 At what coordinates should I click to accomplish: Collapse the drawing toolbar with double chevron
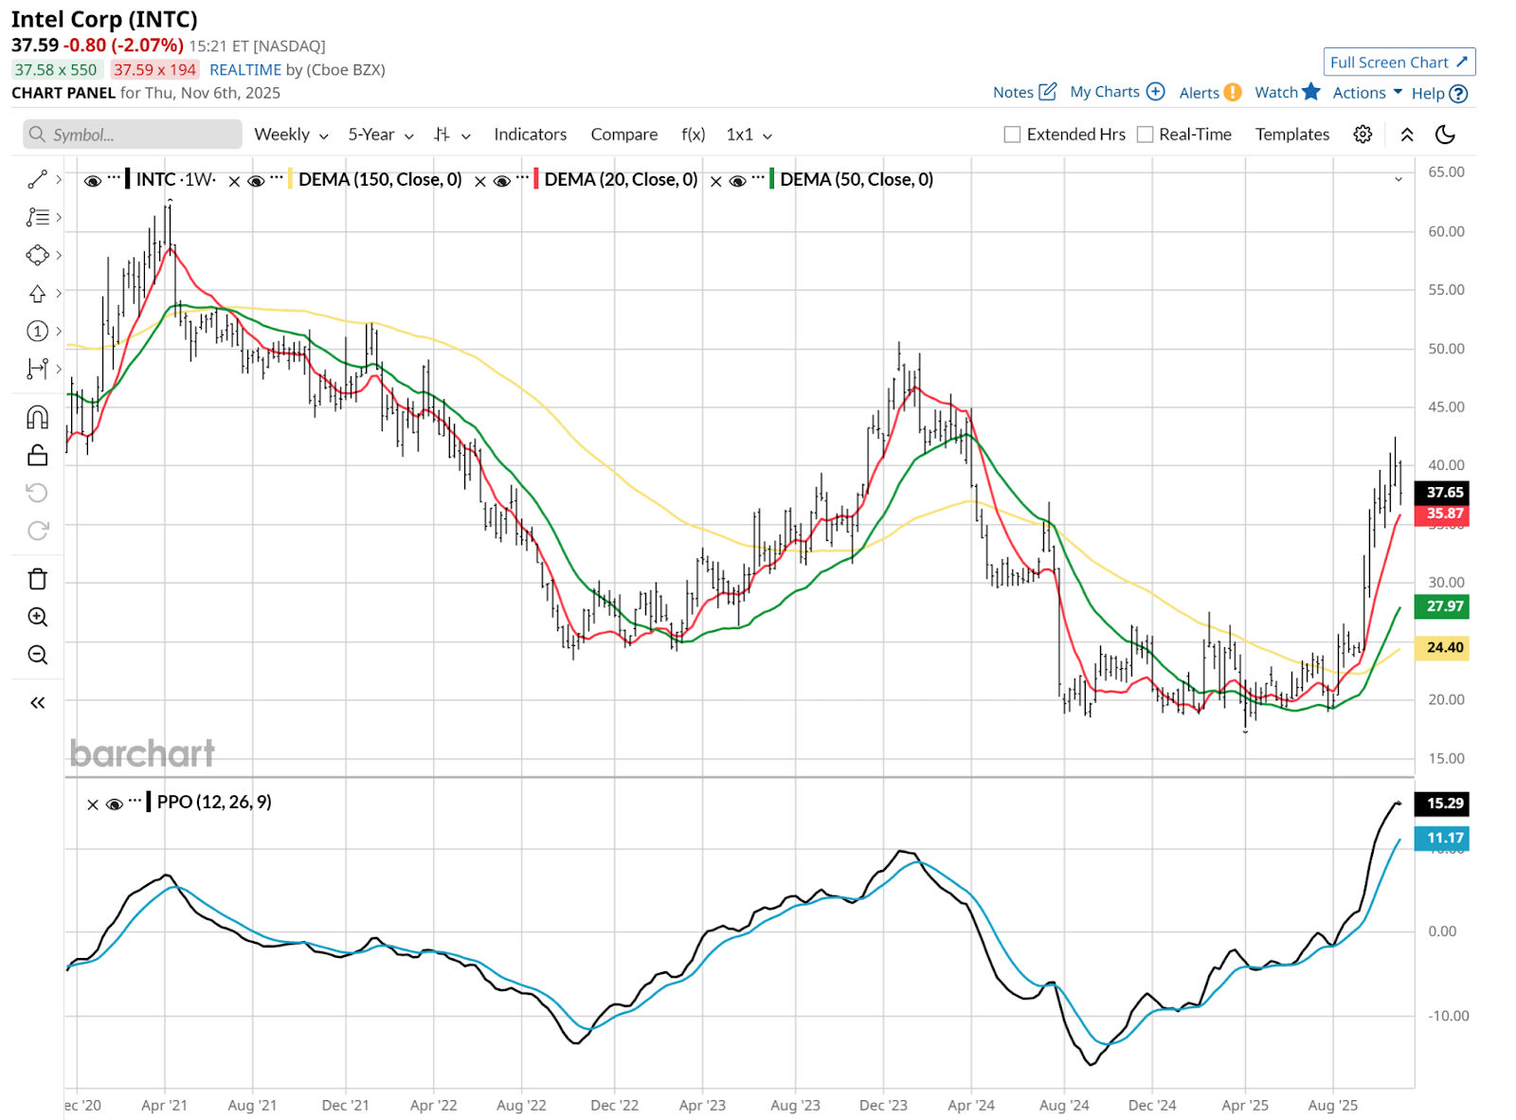[x=38, y=702]
